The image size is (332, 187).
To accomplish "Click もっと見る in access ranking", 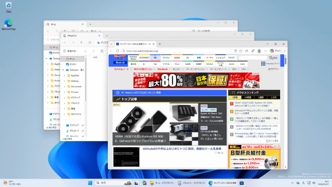I will [272, 141].
